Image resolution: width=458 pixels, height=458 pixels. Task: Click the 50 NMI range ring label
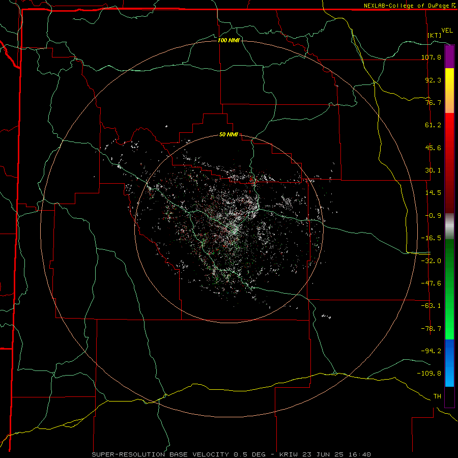coord(228,135)
